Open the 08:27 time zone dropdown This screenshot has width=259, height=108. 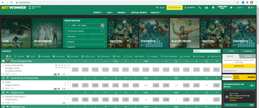(x=241, y=8)
